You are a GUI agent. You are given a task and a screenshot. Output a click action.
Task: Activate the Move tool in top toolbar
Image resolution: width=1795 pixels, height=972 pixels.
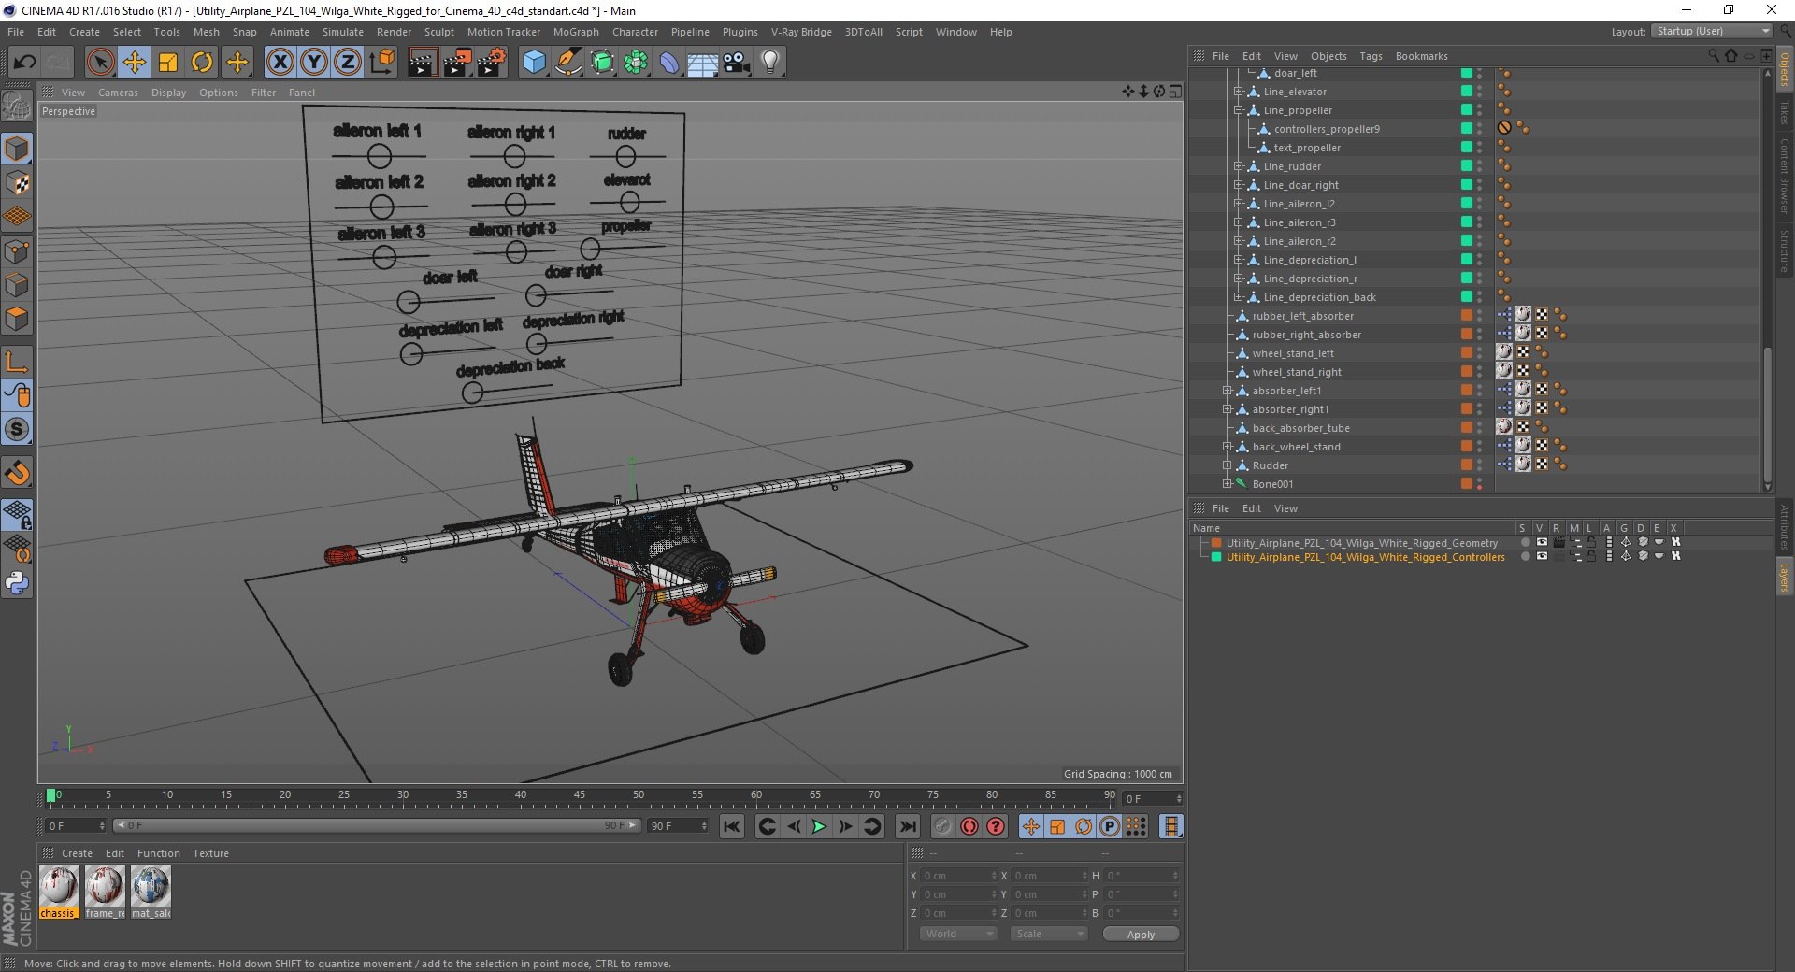[x=135, y=63]
